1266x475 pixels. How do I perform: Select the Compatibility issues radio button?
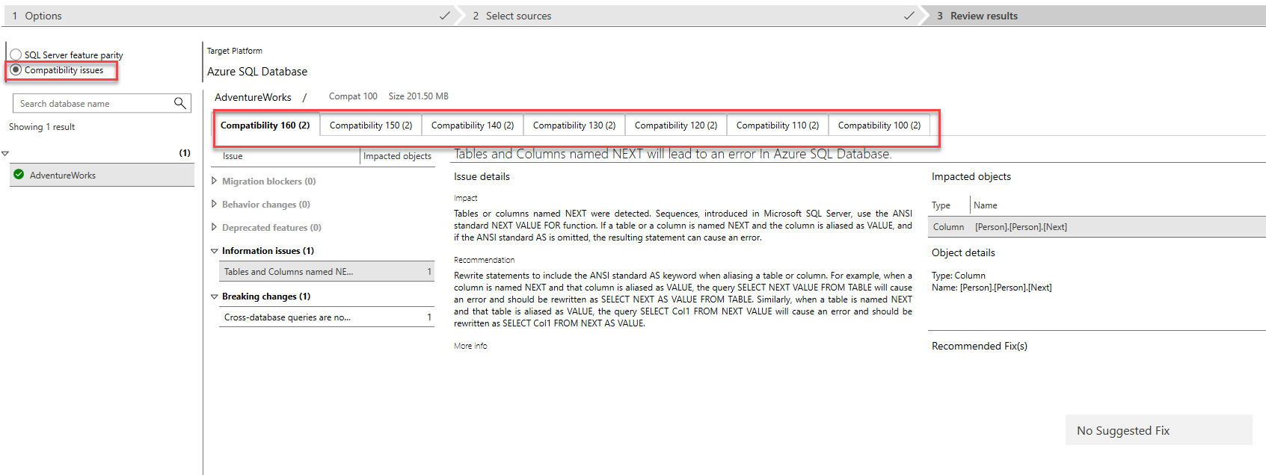16,70
